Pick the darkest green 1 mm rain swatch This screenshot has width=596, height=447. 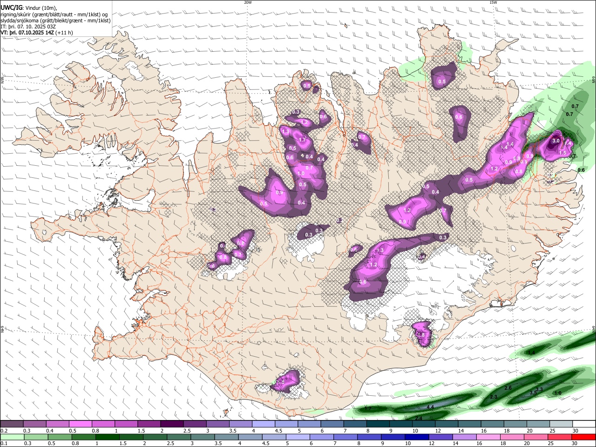(107, 437)
